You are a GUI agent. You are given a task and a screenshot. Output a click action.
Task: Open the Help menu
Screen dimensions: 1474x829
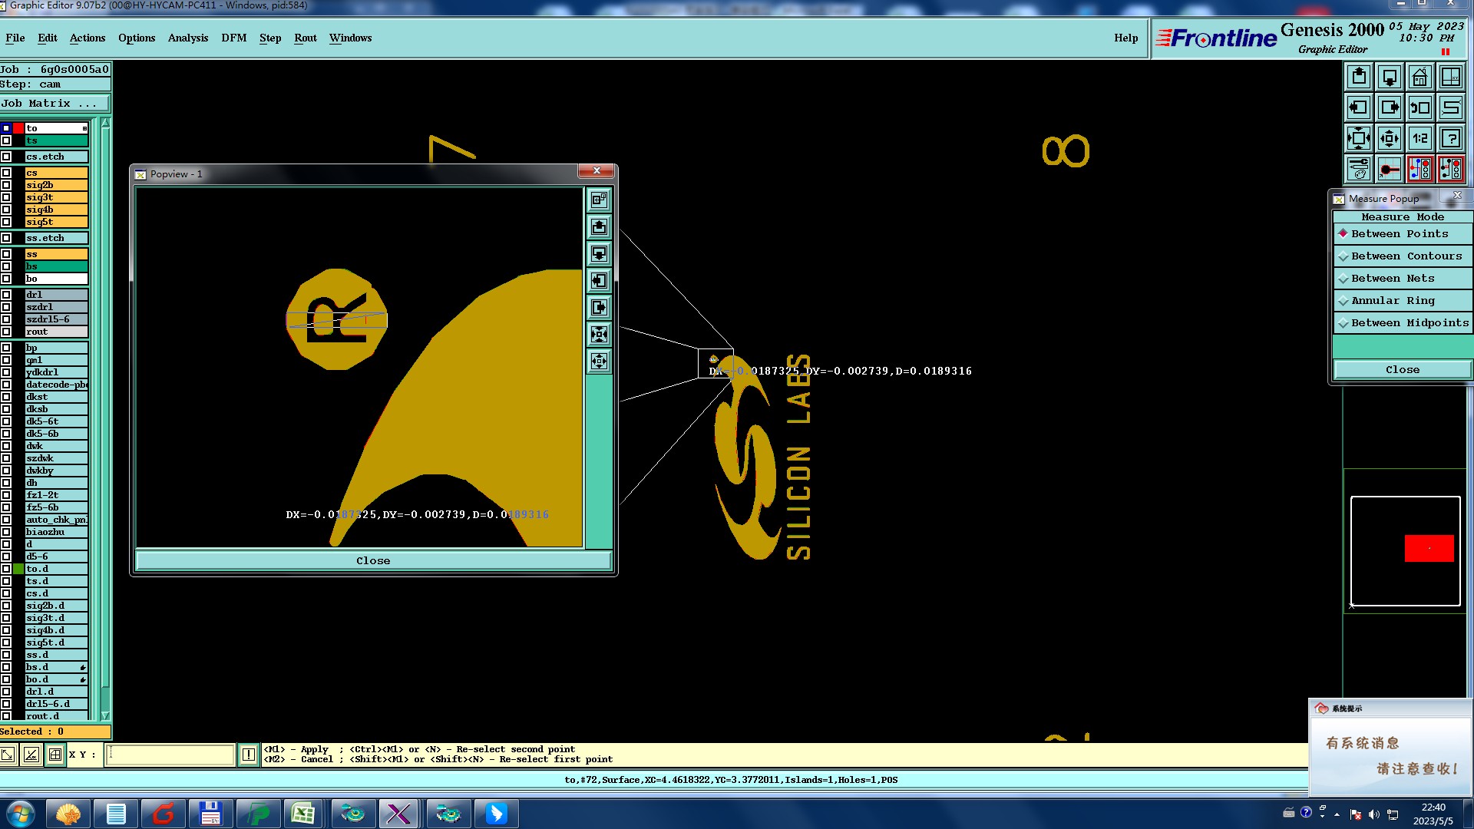pos(1126,38)
